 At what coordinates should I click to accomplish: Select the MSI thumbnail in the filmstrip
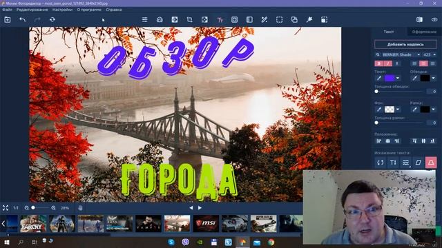(206, 223)
